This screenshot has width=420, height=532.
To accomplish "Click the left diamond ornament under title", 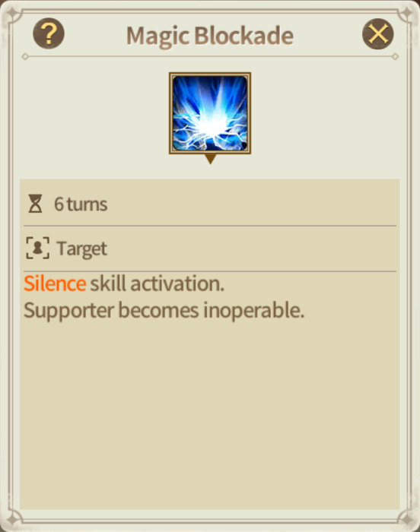I will tap(25, 57).
